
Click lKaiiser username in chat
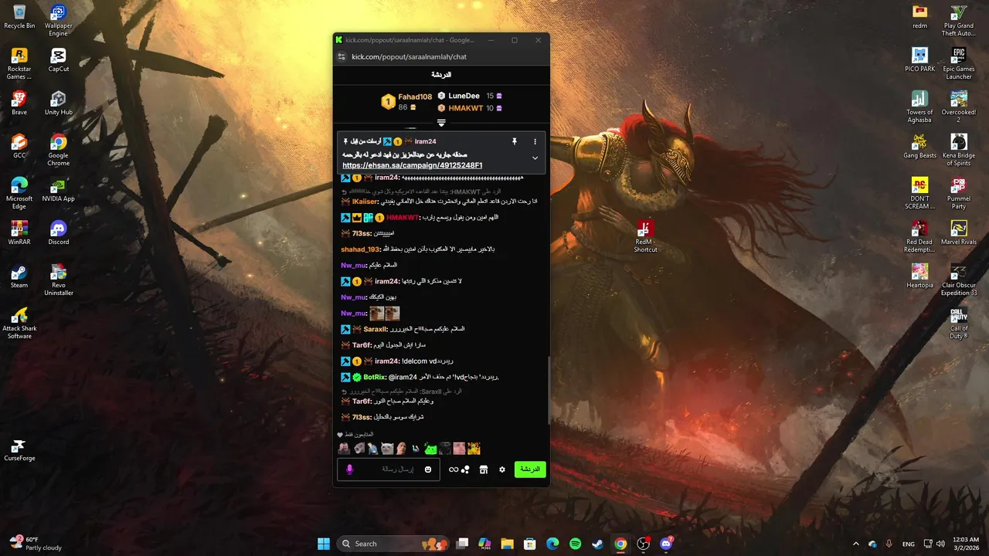(363, 202)
